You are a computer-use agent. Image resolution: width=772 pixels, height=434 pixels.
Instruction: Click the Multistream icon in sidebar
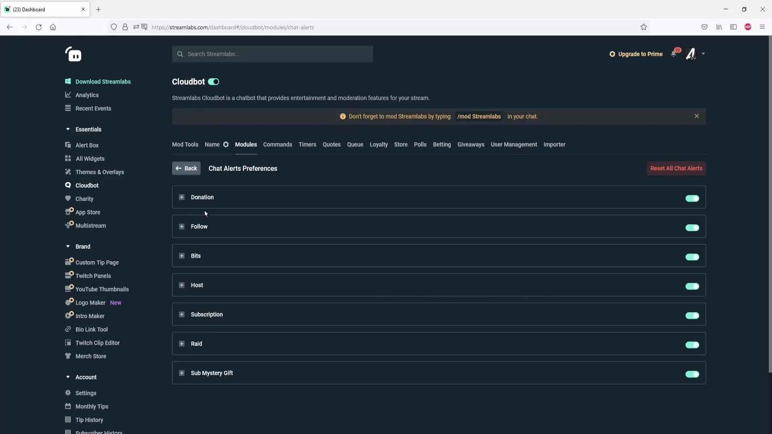69,225
